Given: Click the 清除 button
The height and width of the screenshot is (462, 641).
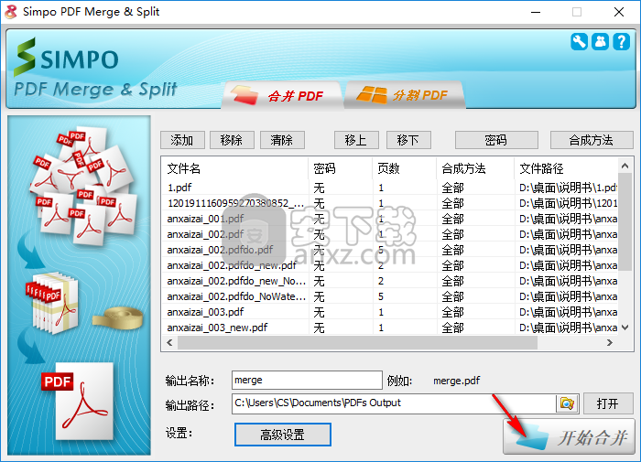Looking at the screenshot, I should click(x=282, y=140).
